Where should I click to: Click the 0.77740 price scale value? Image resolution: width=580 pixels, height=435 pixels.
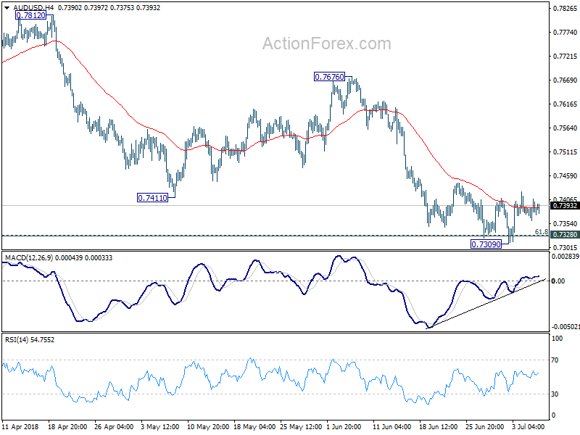pyautogui.click(x=565, y=33)
